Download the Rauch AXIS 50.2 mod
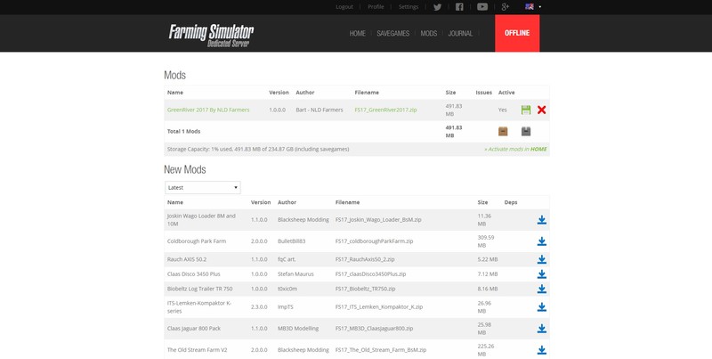 coord(541,259)
